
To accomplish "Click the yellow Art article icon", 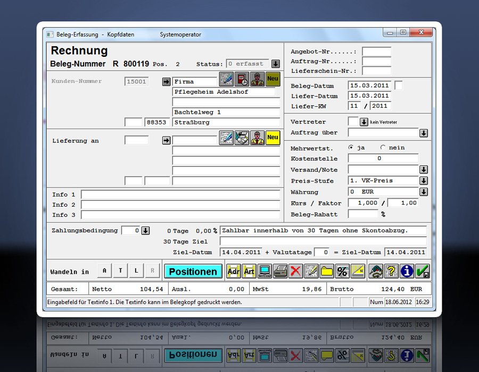I will point(249,271).
